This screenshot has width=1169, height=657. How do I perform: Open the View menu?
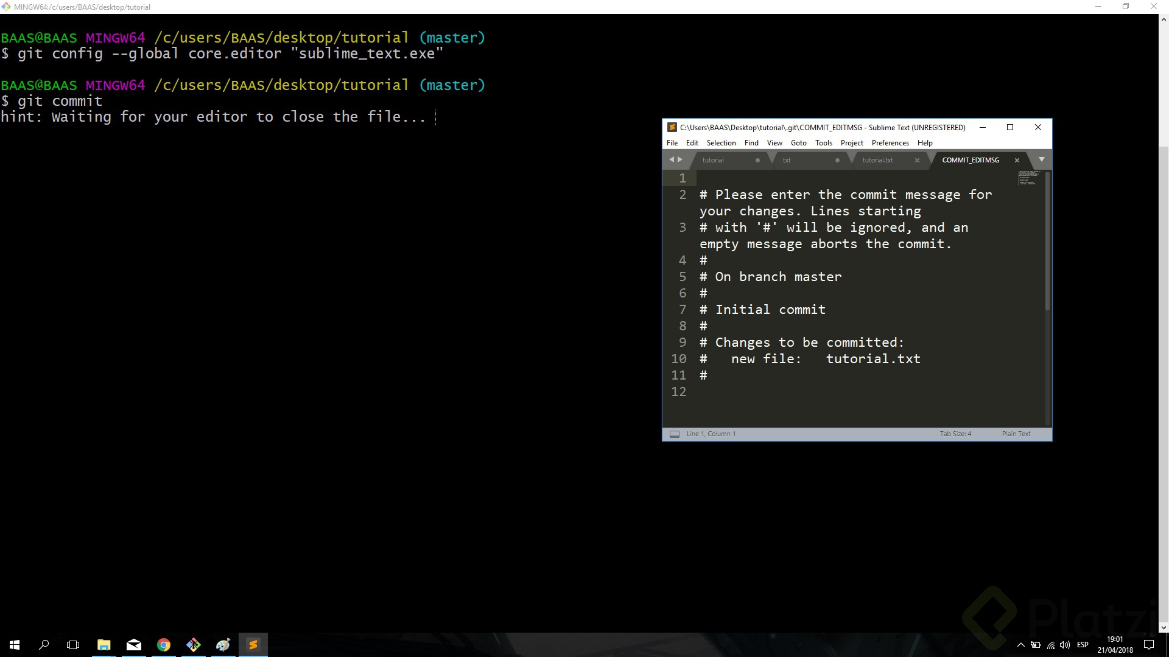[774, 143]
